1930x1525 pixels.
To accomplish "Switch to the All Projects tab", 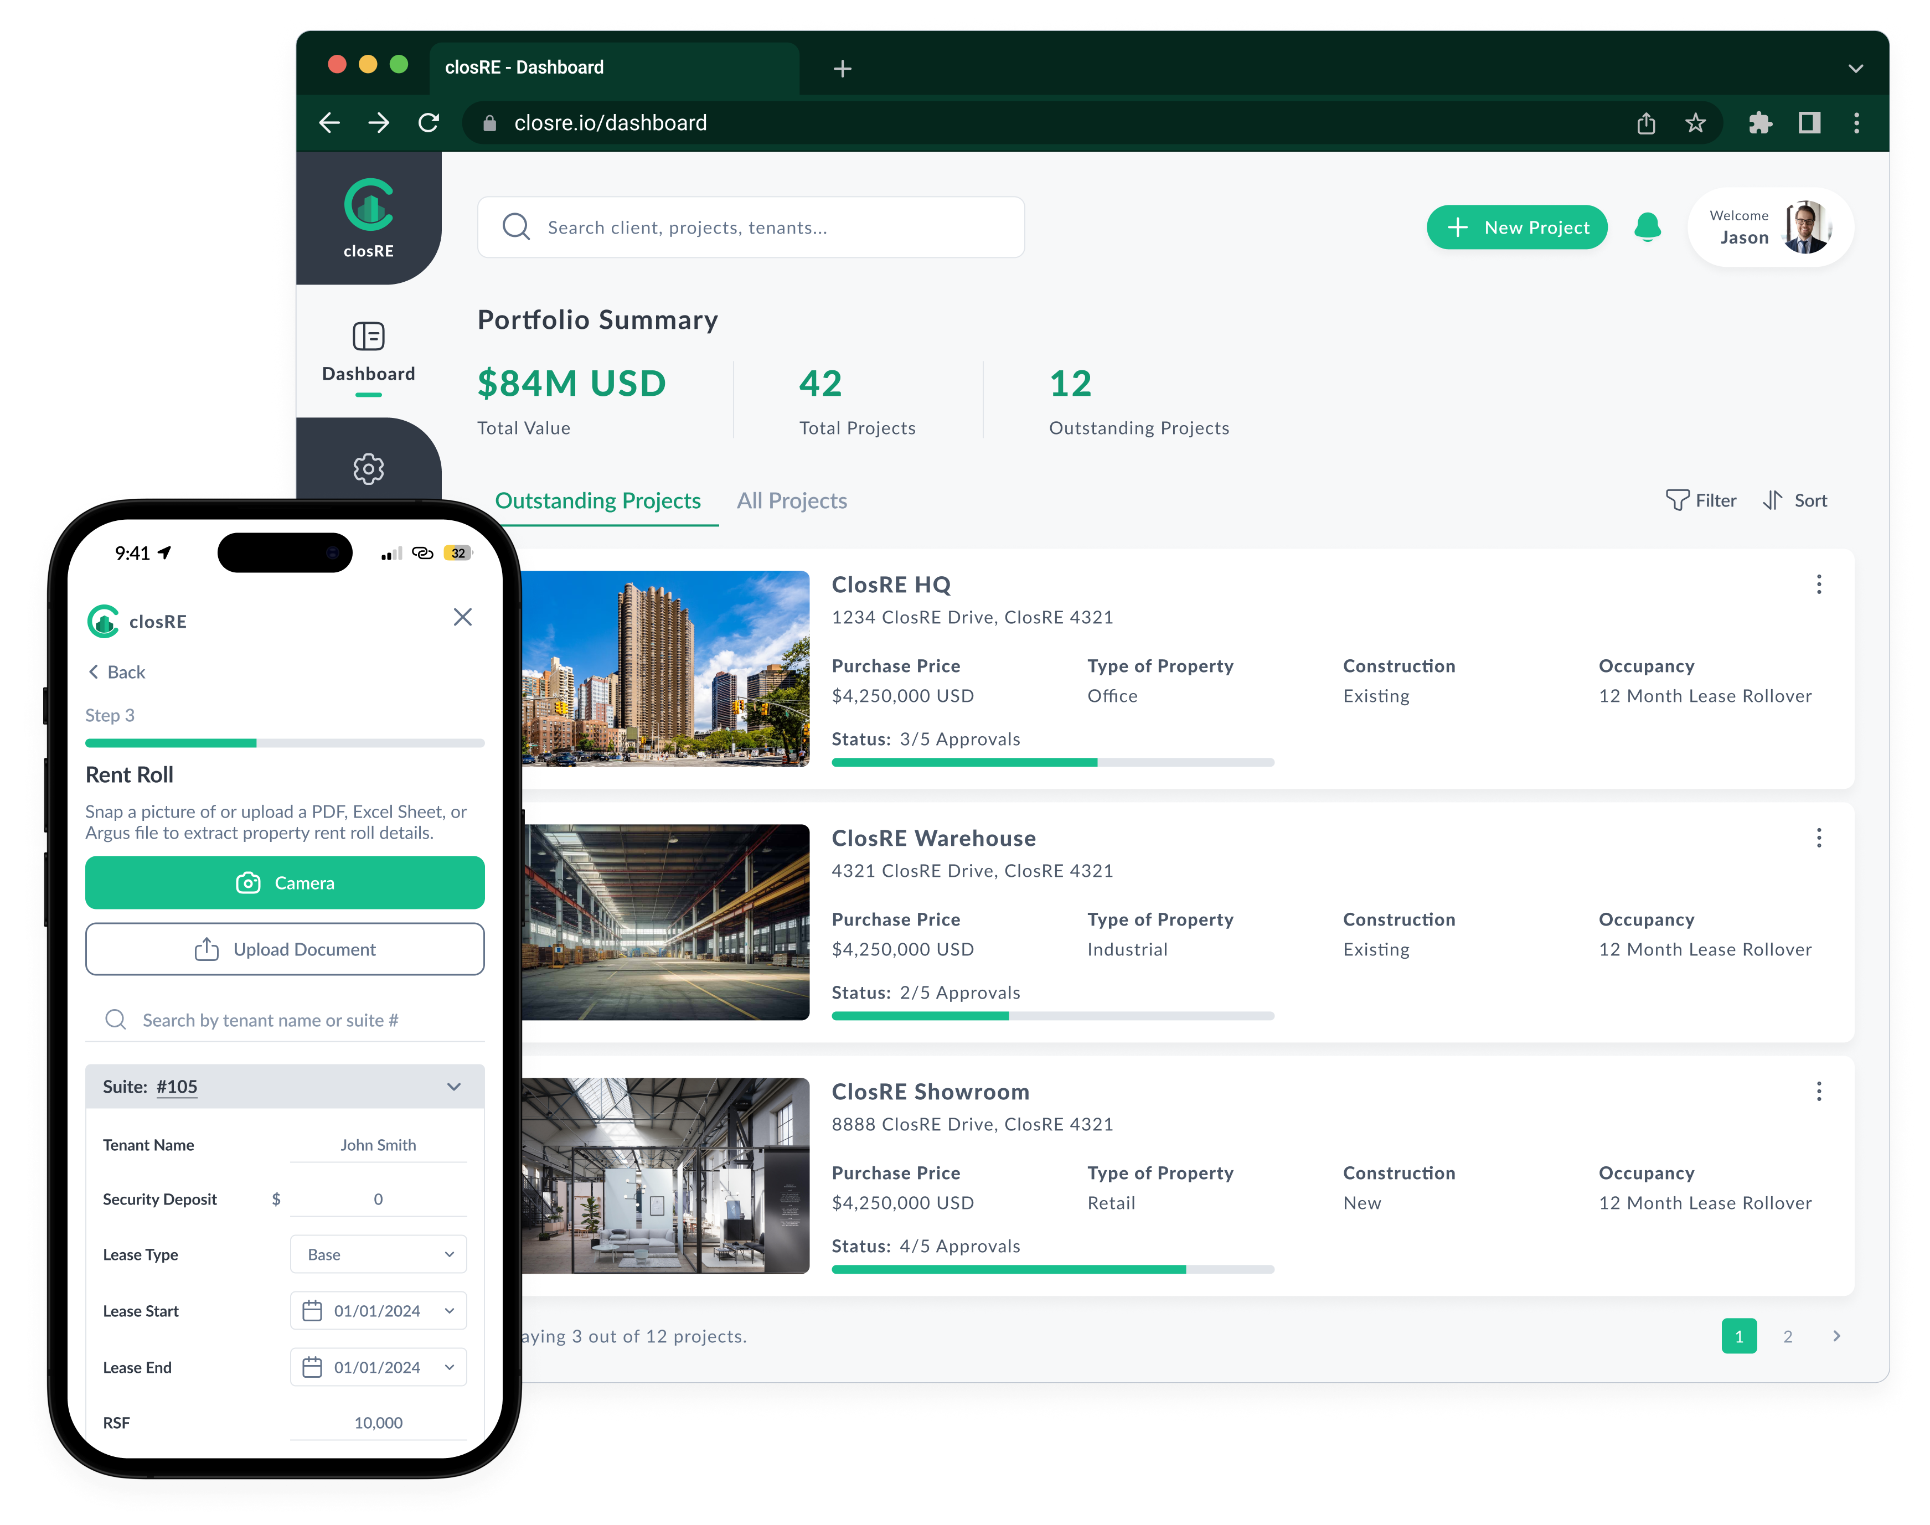I will pyautogui.click(x=791, y=501).
